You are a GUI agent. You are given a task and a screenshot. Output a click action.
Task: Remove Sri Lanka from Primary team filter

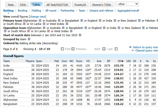point(44,24)
